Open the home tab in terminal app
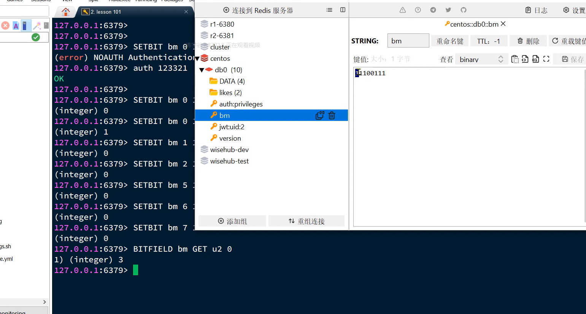 point(65,12)
